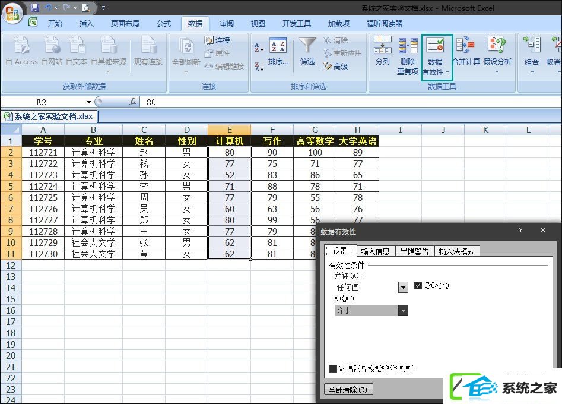562x404 pixels.
Task: Import data from website (自网站)
Action: pyautogui.click(x=52, y=51)
